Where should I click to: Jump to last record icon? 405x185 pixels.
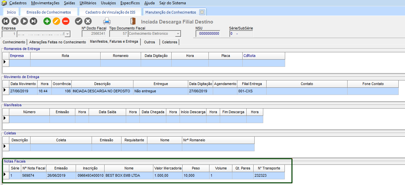pos(34,22)
